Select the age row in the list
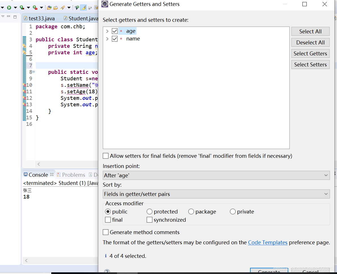This screenshot has height=274, width=337. [x=131, y=31]
